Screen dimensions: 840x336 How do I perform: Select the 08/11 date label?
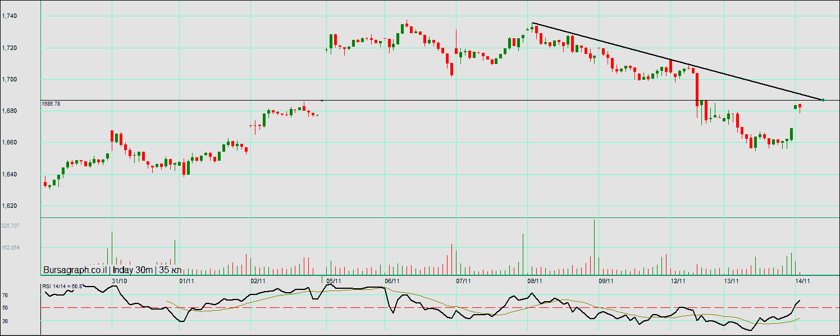[x=535, y=280]
